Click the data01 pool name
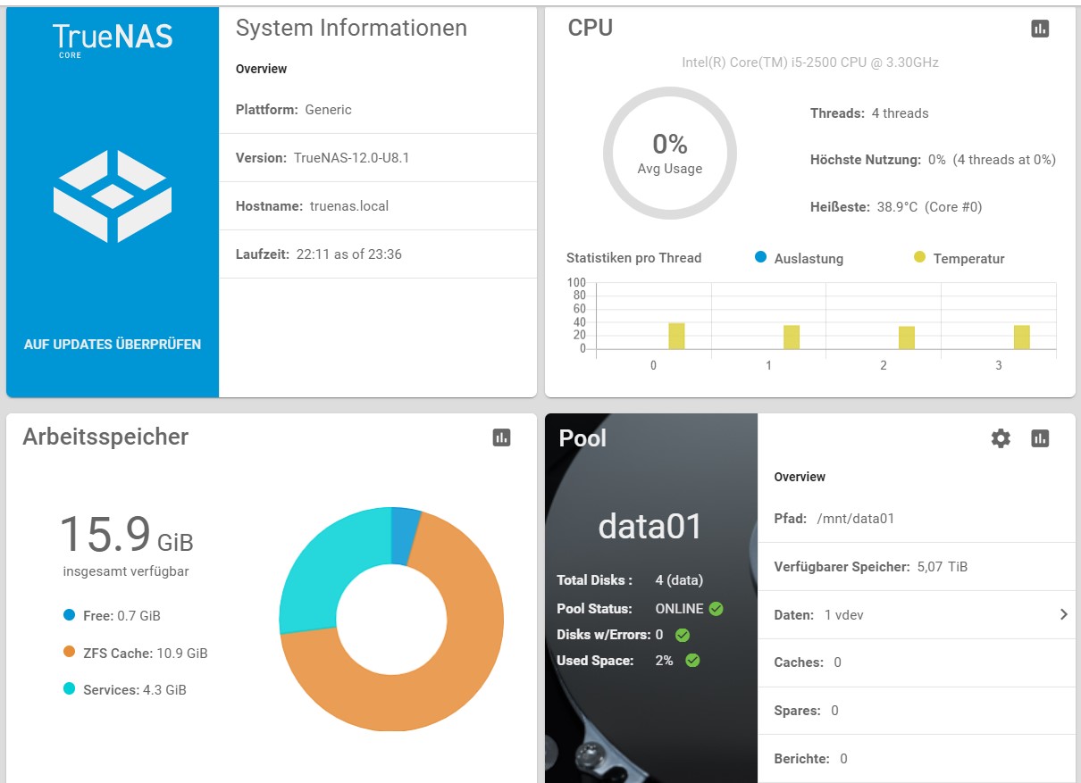Screen dimensions: 1081x783 (x=650, y=526)
